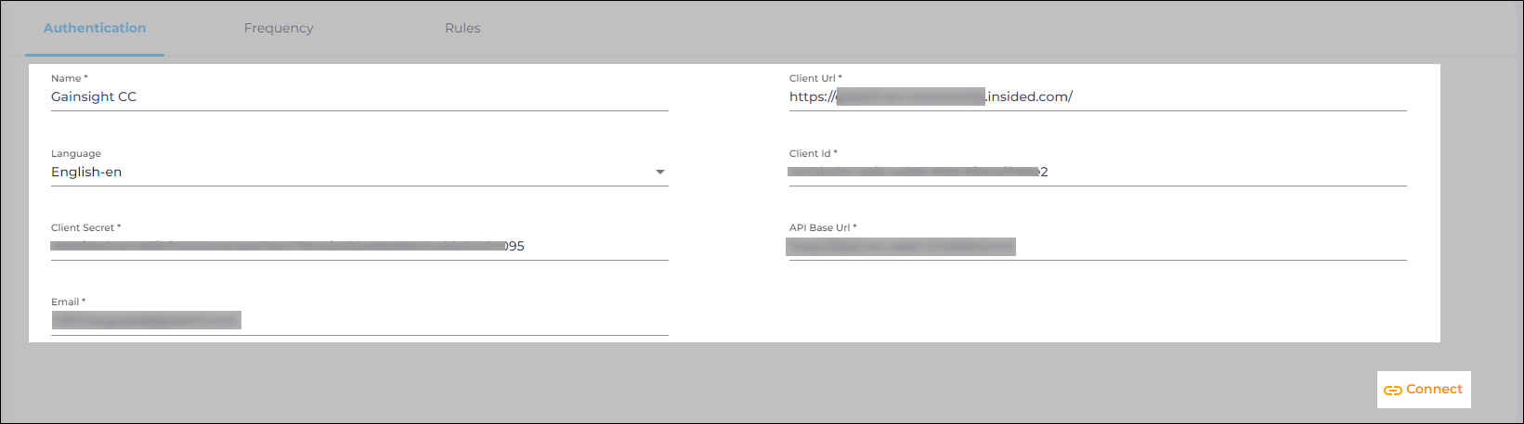The height and width of the screenshot is (424, 1524).
Task: Click the "API Base Url *" label
Action: pyautogui.click(x=823, y=228)
